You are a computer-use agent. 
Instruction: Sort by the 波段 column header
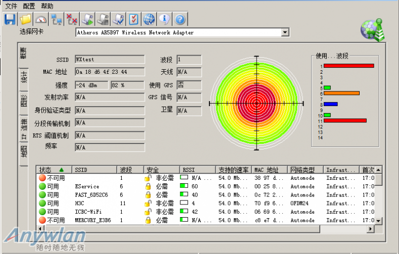tap(130, 170)
